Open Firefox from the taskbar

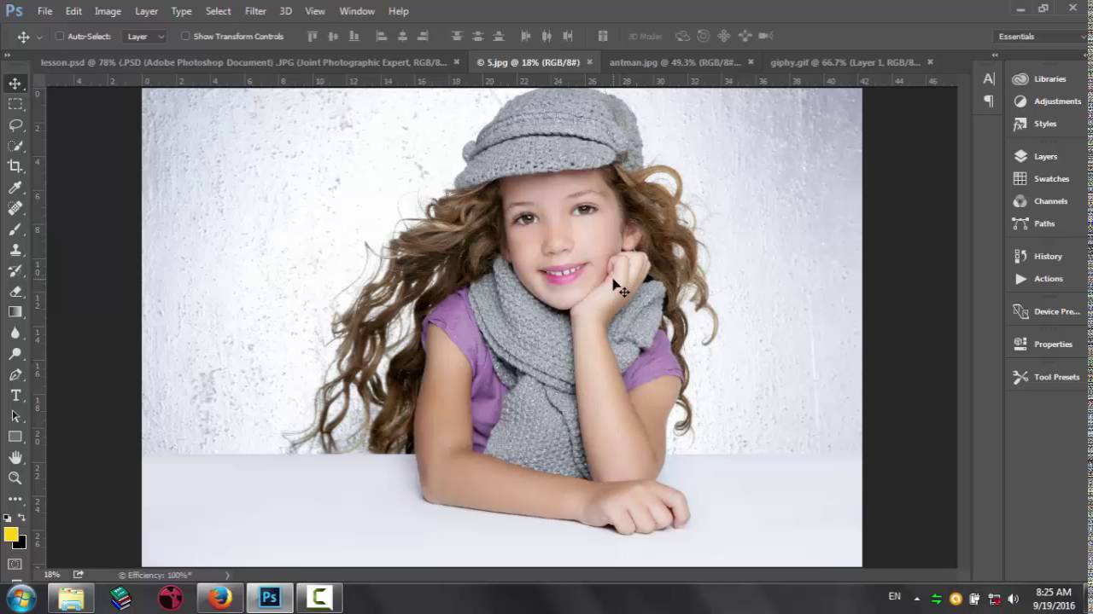[220, 598]
